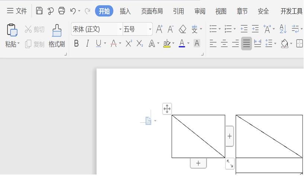Click the bulleted list icon
307x176 pixels.
click(x=213, y=29)
